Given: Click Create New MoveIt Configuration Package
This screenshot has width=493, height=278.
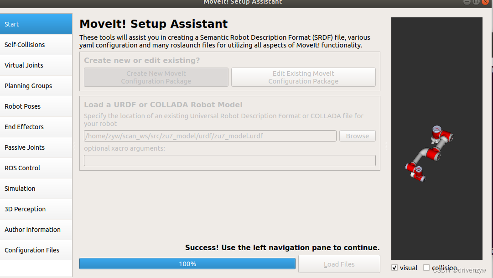Looking at the screenshot, I should 156,77.
